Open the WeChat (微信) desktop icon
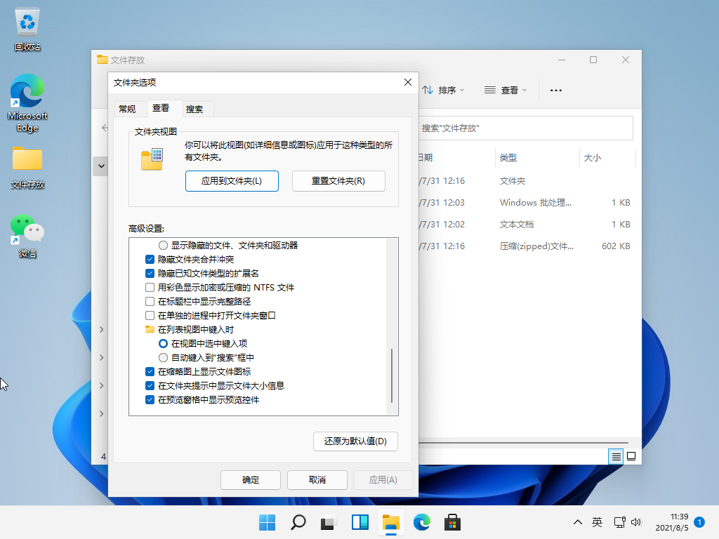719x539 pixels. click(x=27, y=234)
